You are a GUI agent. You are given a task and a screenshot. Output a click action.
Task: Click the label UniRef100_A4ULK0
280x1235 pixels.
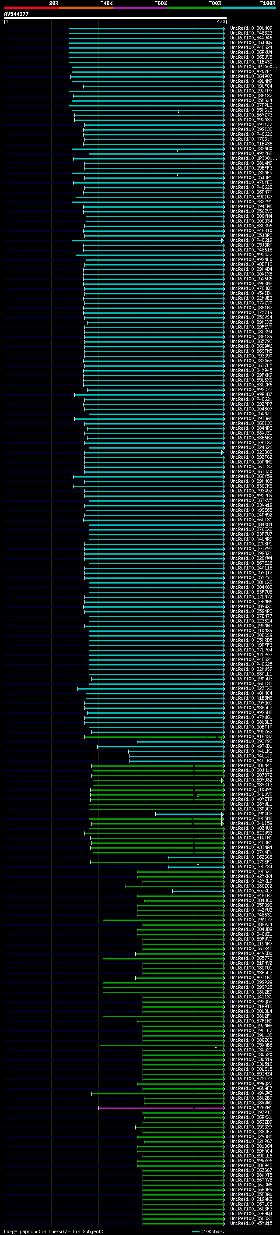point(251,761)
